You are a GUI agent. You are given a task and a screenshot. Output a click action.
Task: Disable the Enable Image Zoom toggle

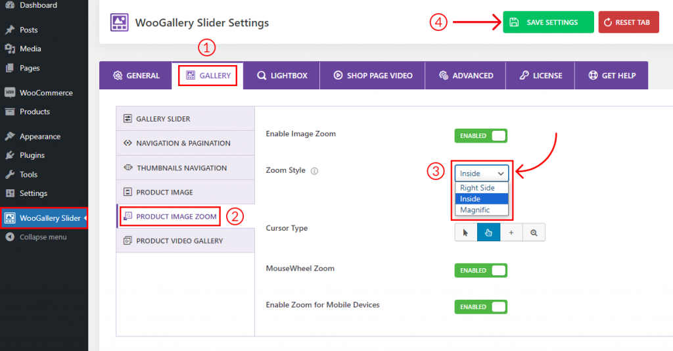(x=480, y=135)
